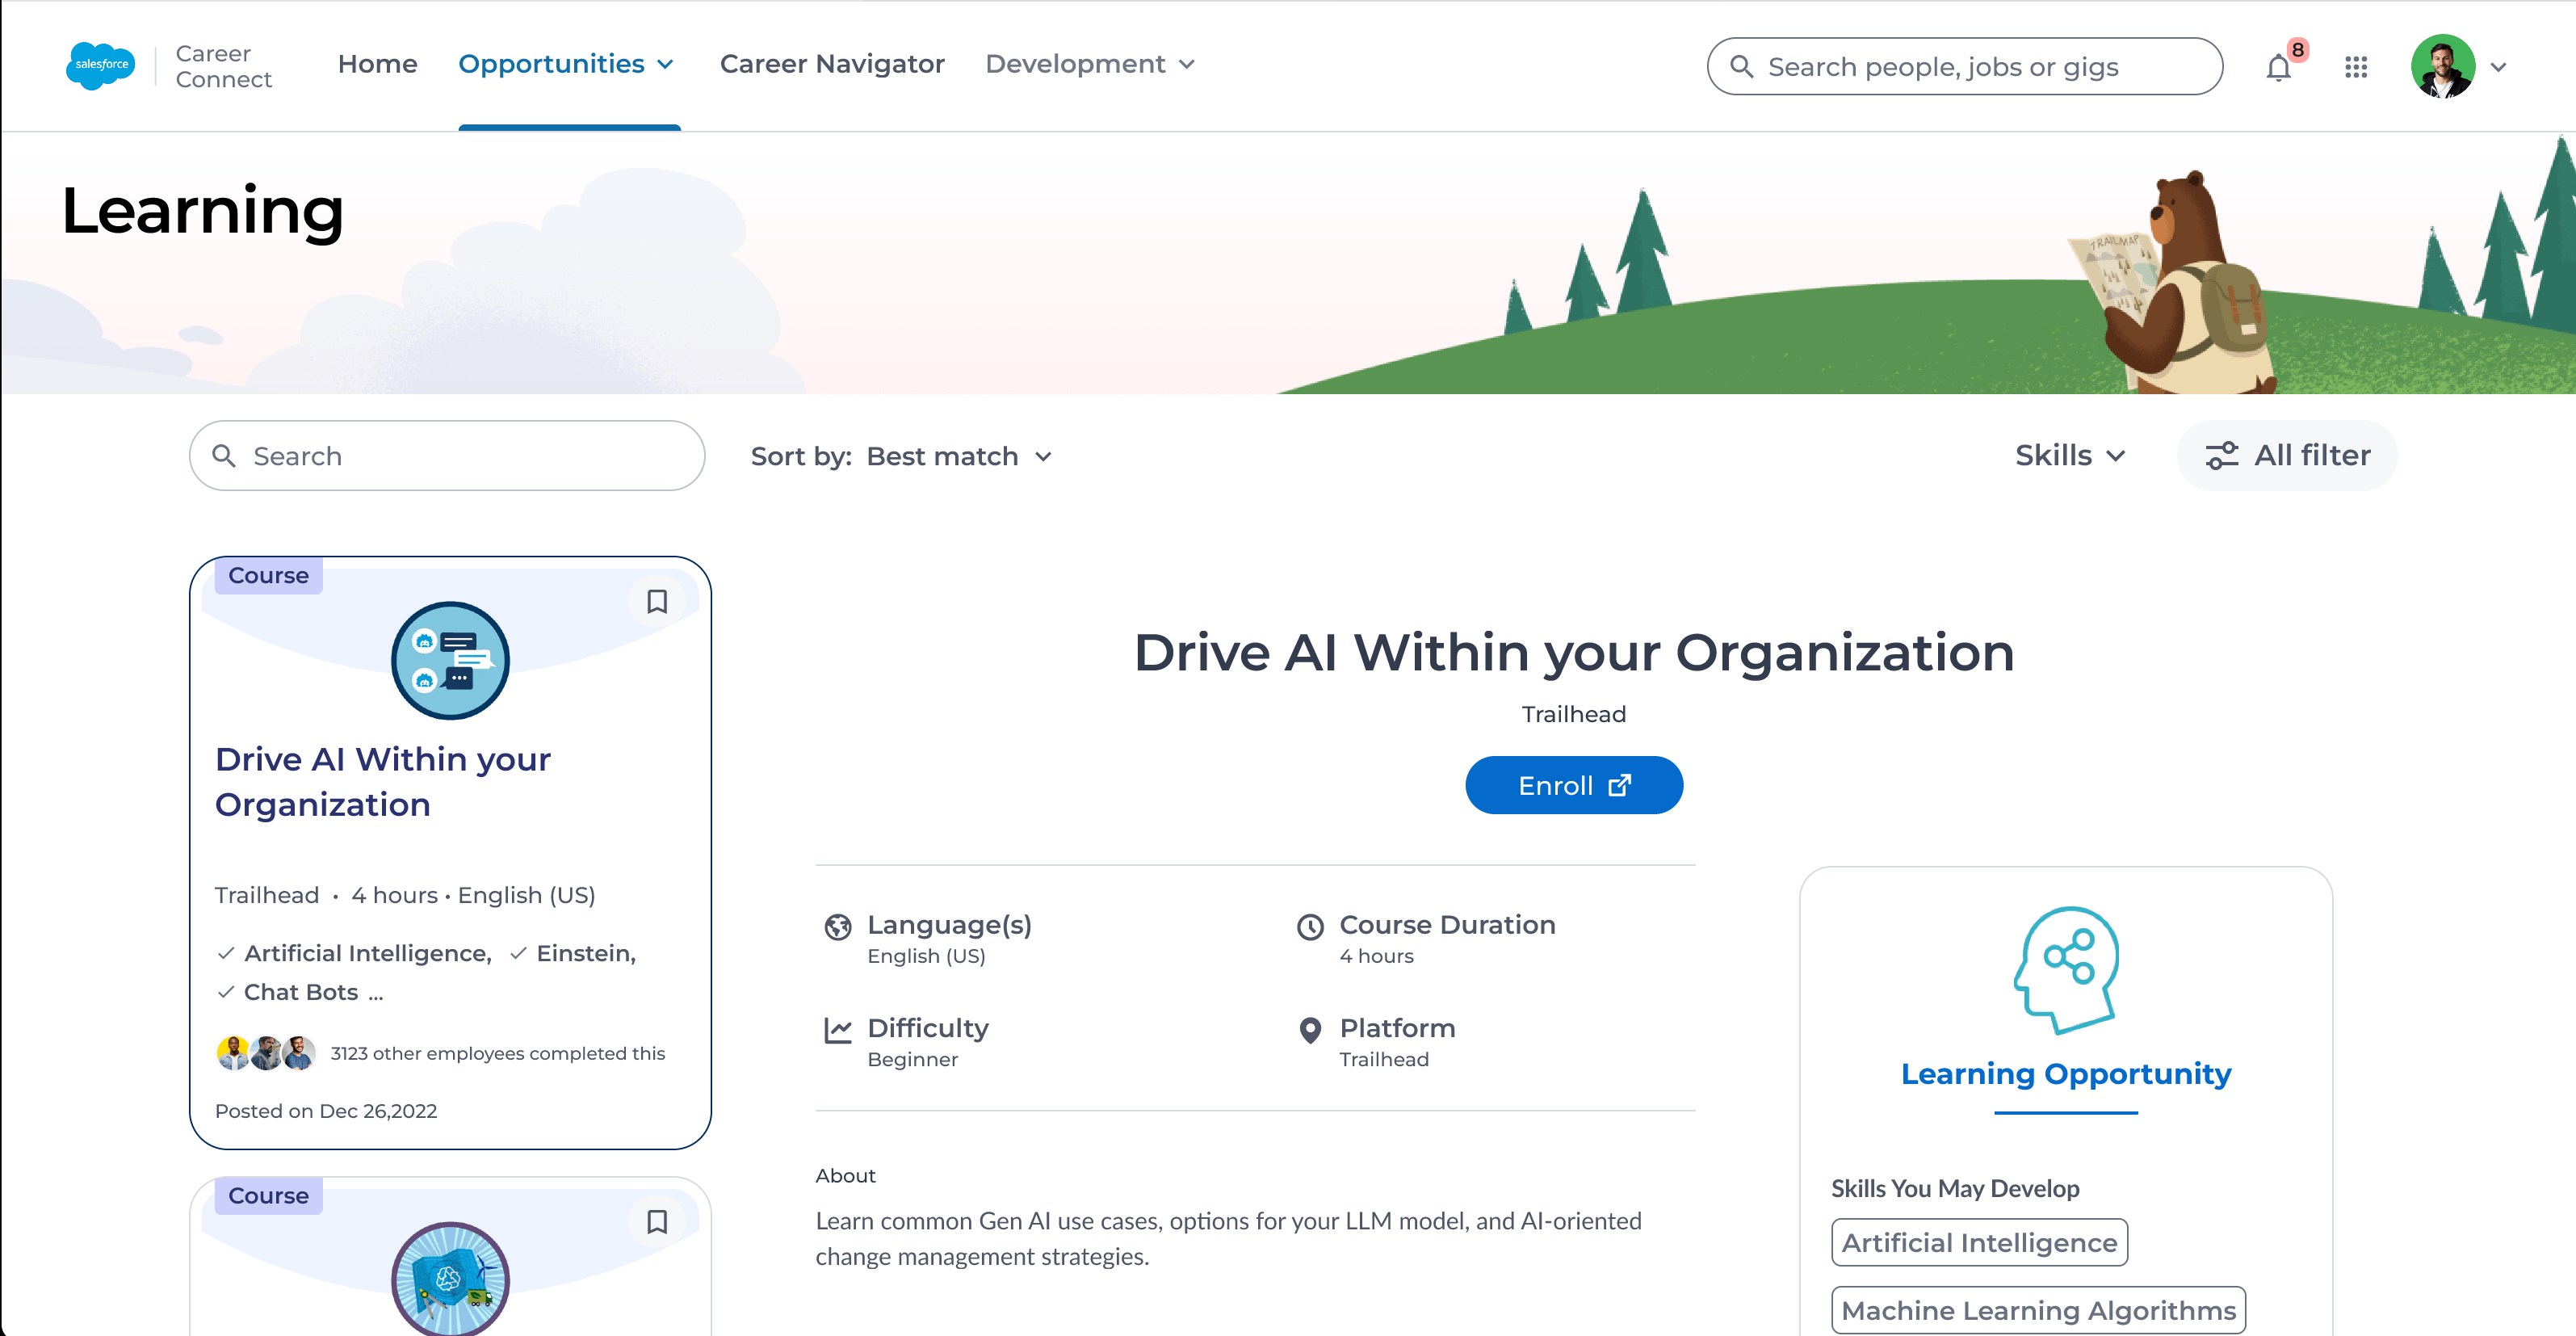Go to the Home tab
The height and width of the screenshot is (1336, 2576).
click(x=377, y=64)
